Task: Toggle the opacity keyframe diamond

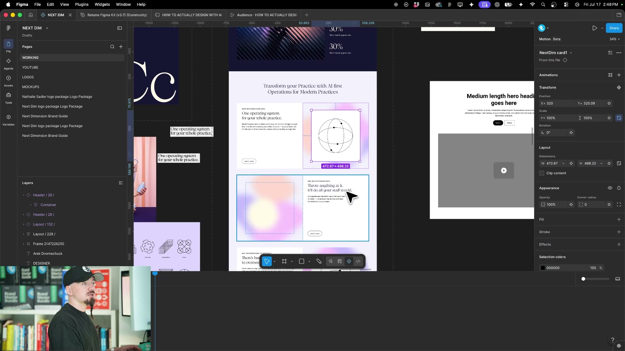Action: click(571, 204)
